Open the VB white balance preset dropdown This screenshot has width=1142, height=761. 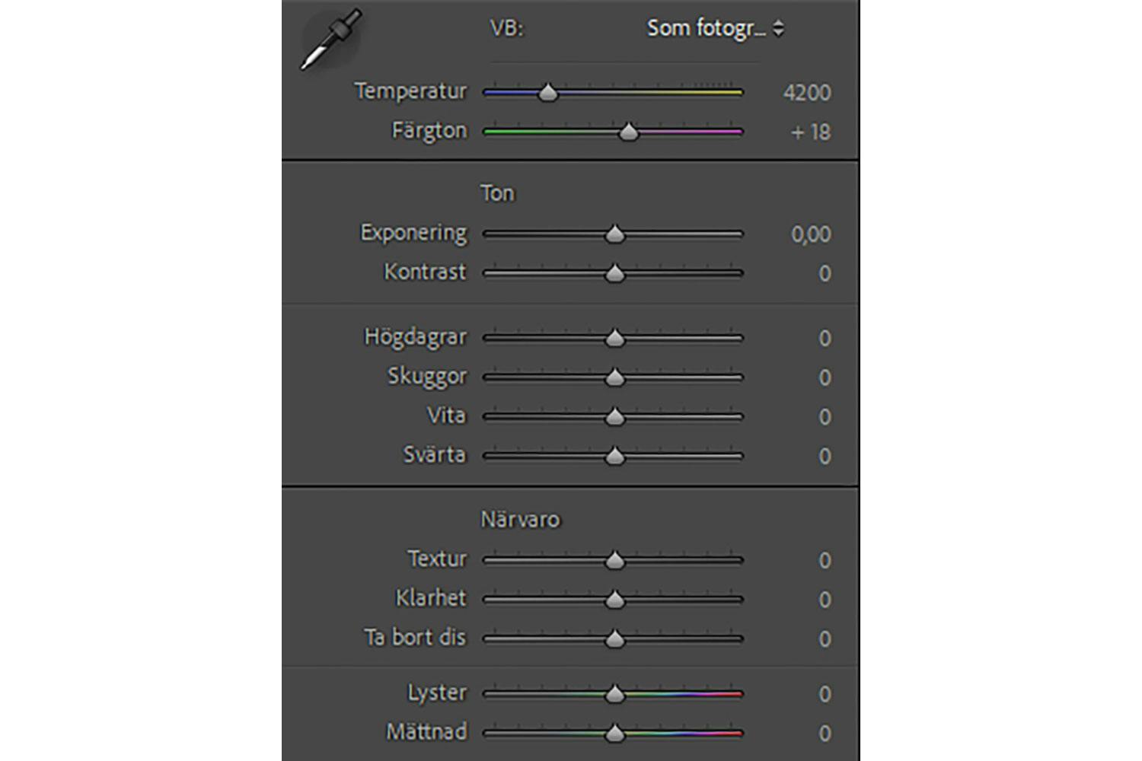(714, 29)
